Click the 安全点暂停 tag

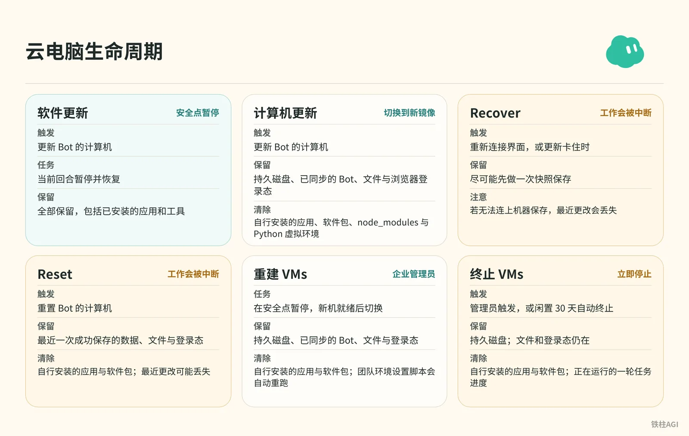198,113
